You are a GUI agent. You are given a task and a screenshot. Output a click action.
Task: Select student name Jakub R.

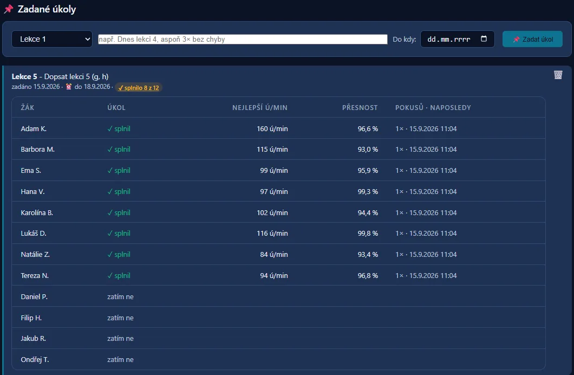tap(34, 339)
